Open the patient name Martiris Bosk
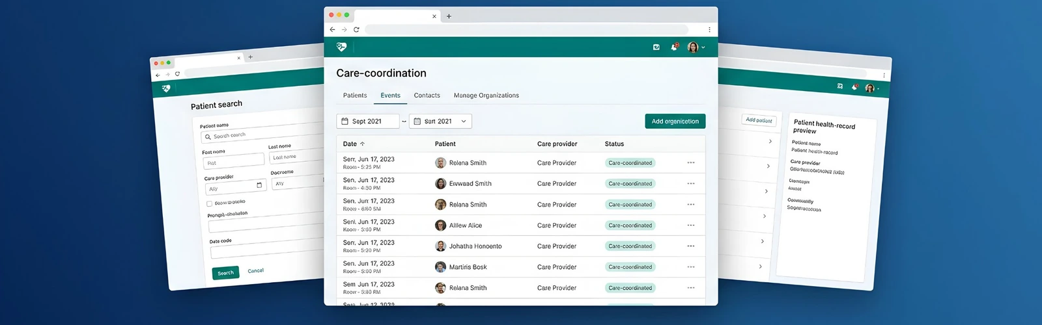The image size is (1042, 325). 468,267
